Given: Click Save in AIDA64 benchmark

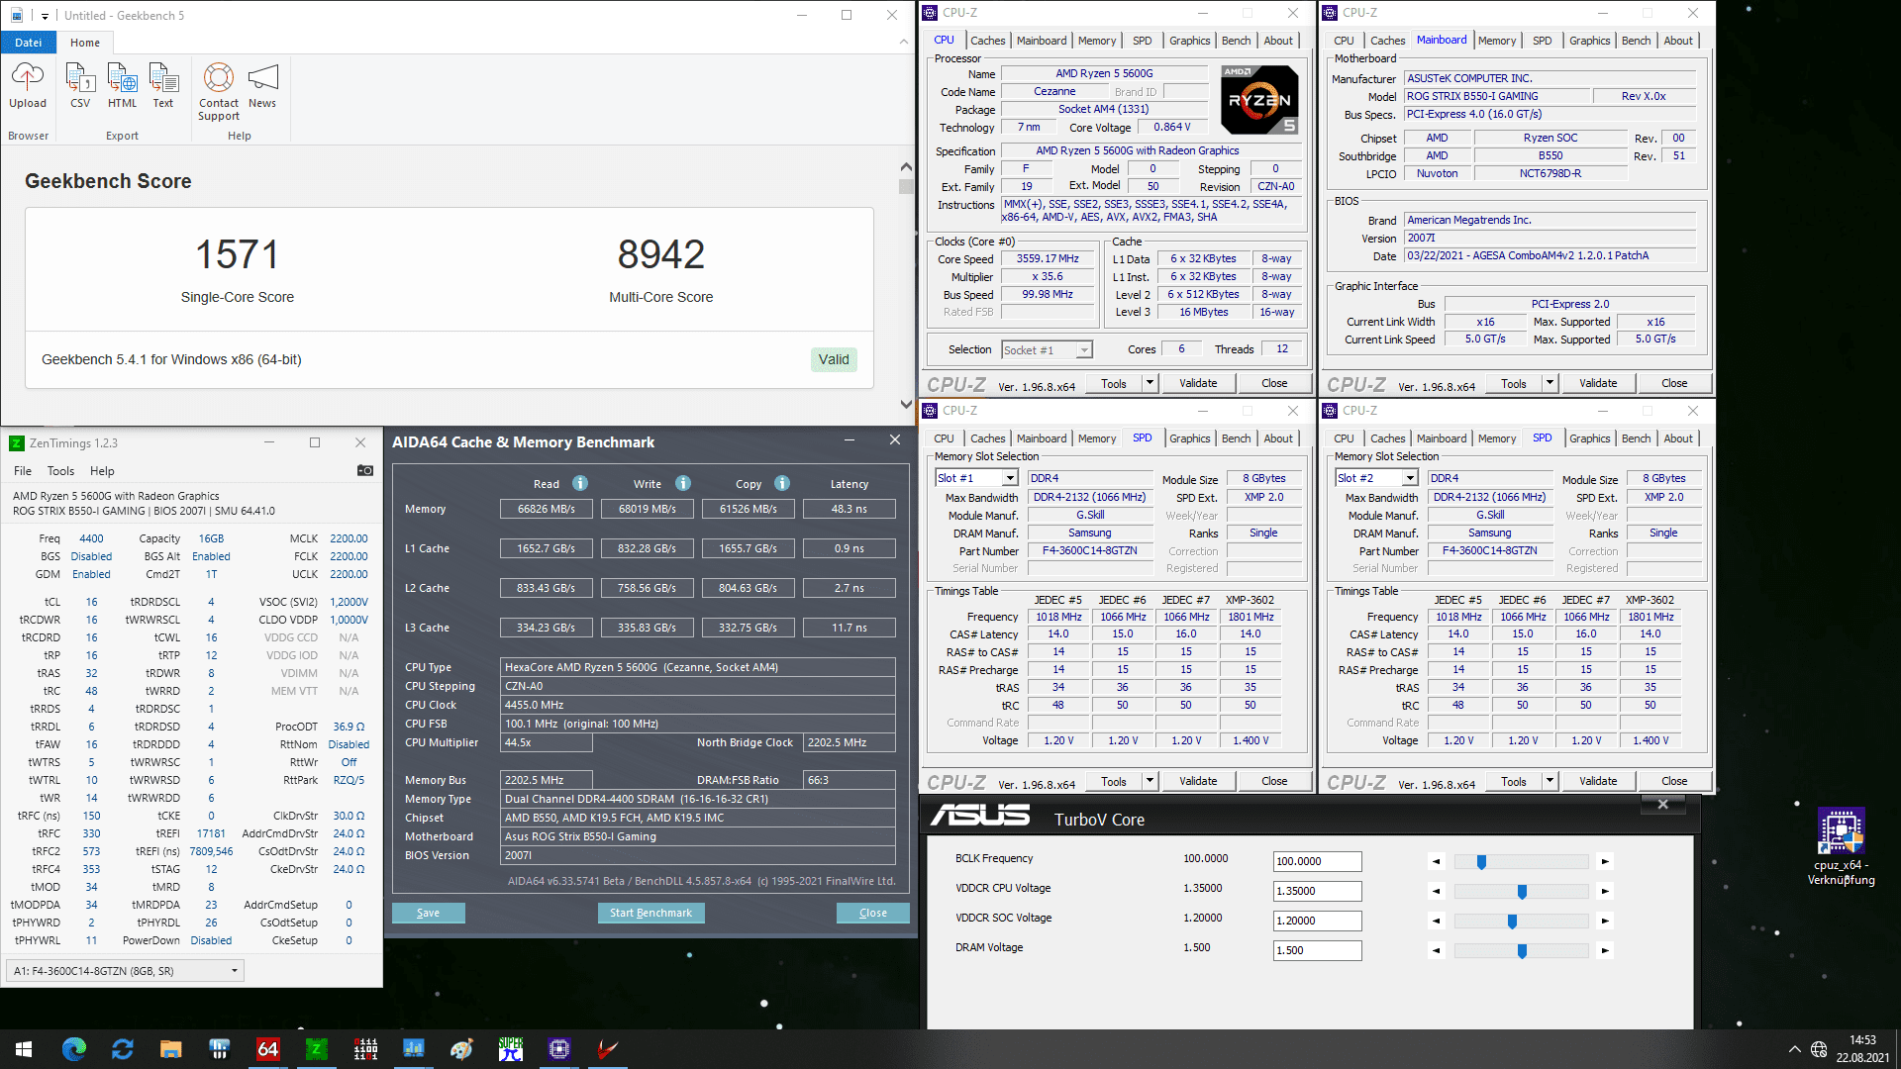Looking at the screenshot, I should click(428, 913).
